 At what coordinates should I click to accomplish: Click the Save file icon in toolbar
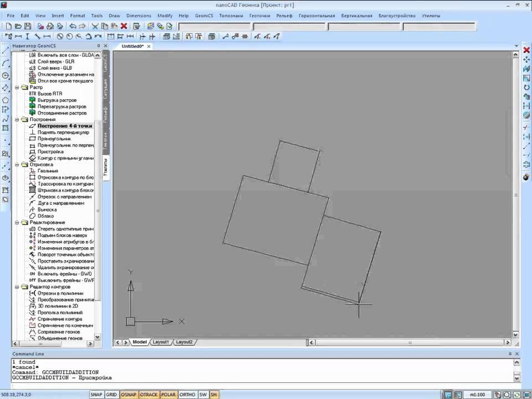pyautogui.click(x=27, y=26)
